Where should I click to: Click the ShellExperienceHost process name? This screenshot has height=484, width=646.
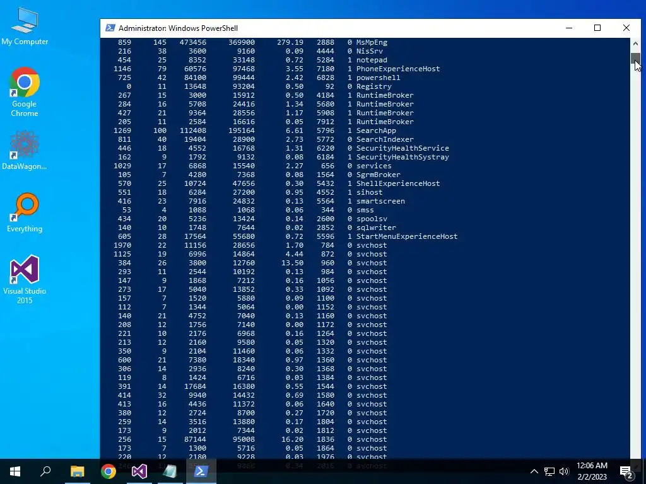398,183
